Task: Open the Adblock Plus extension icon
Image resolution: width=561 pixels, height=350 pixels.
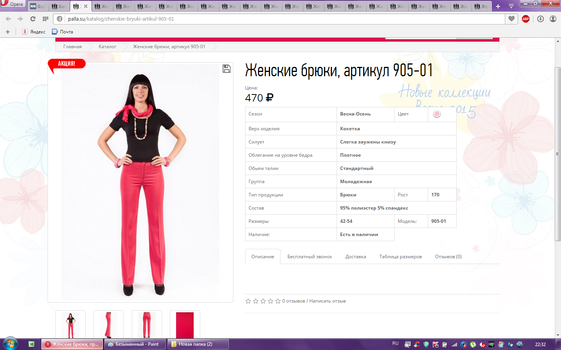Action: point(526,19)
